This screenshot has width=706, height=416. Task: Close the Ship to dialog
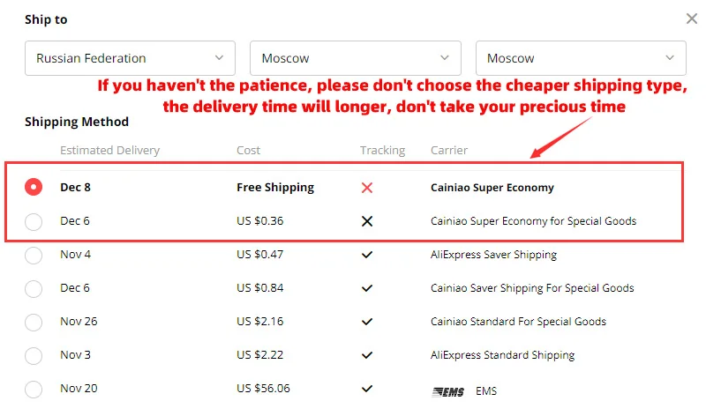click(x=691, y=19)
